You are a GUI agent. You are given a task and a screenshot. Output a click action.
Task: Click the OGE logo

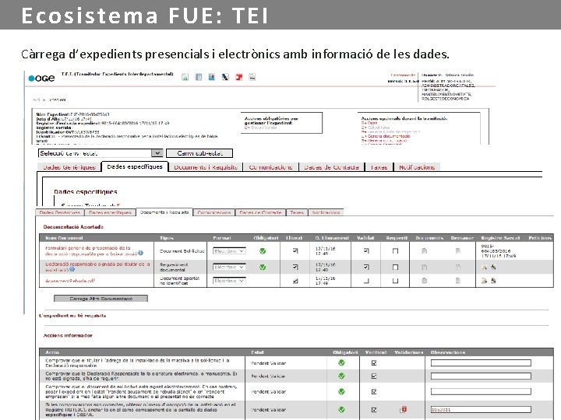(x=41, y=79)
